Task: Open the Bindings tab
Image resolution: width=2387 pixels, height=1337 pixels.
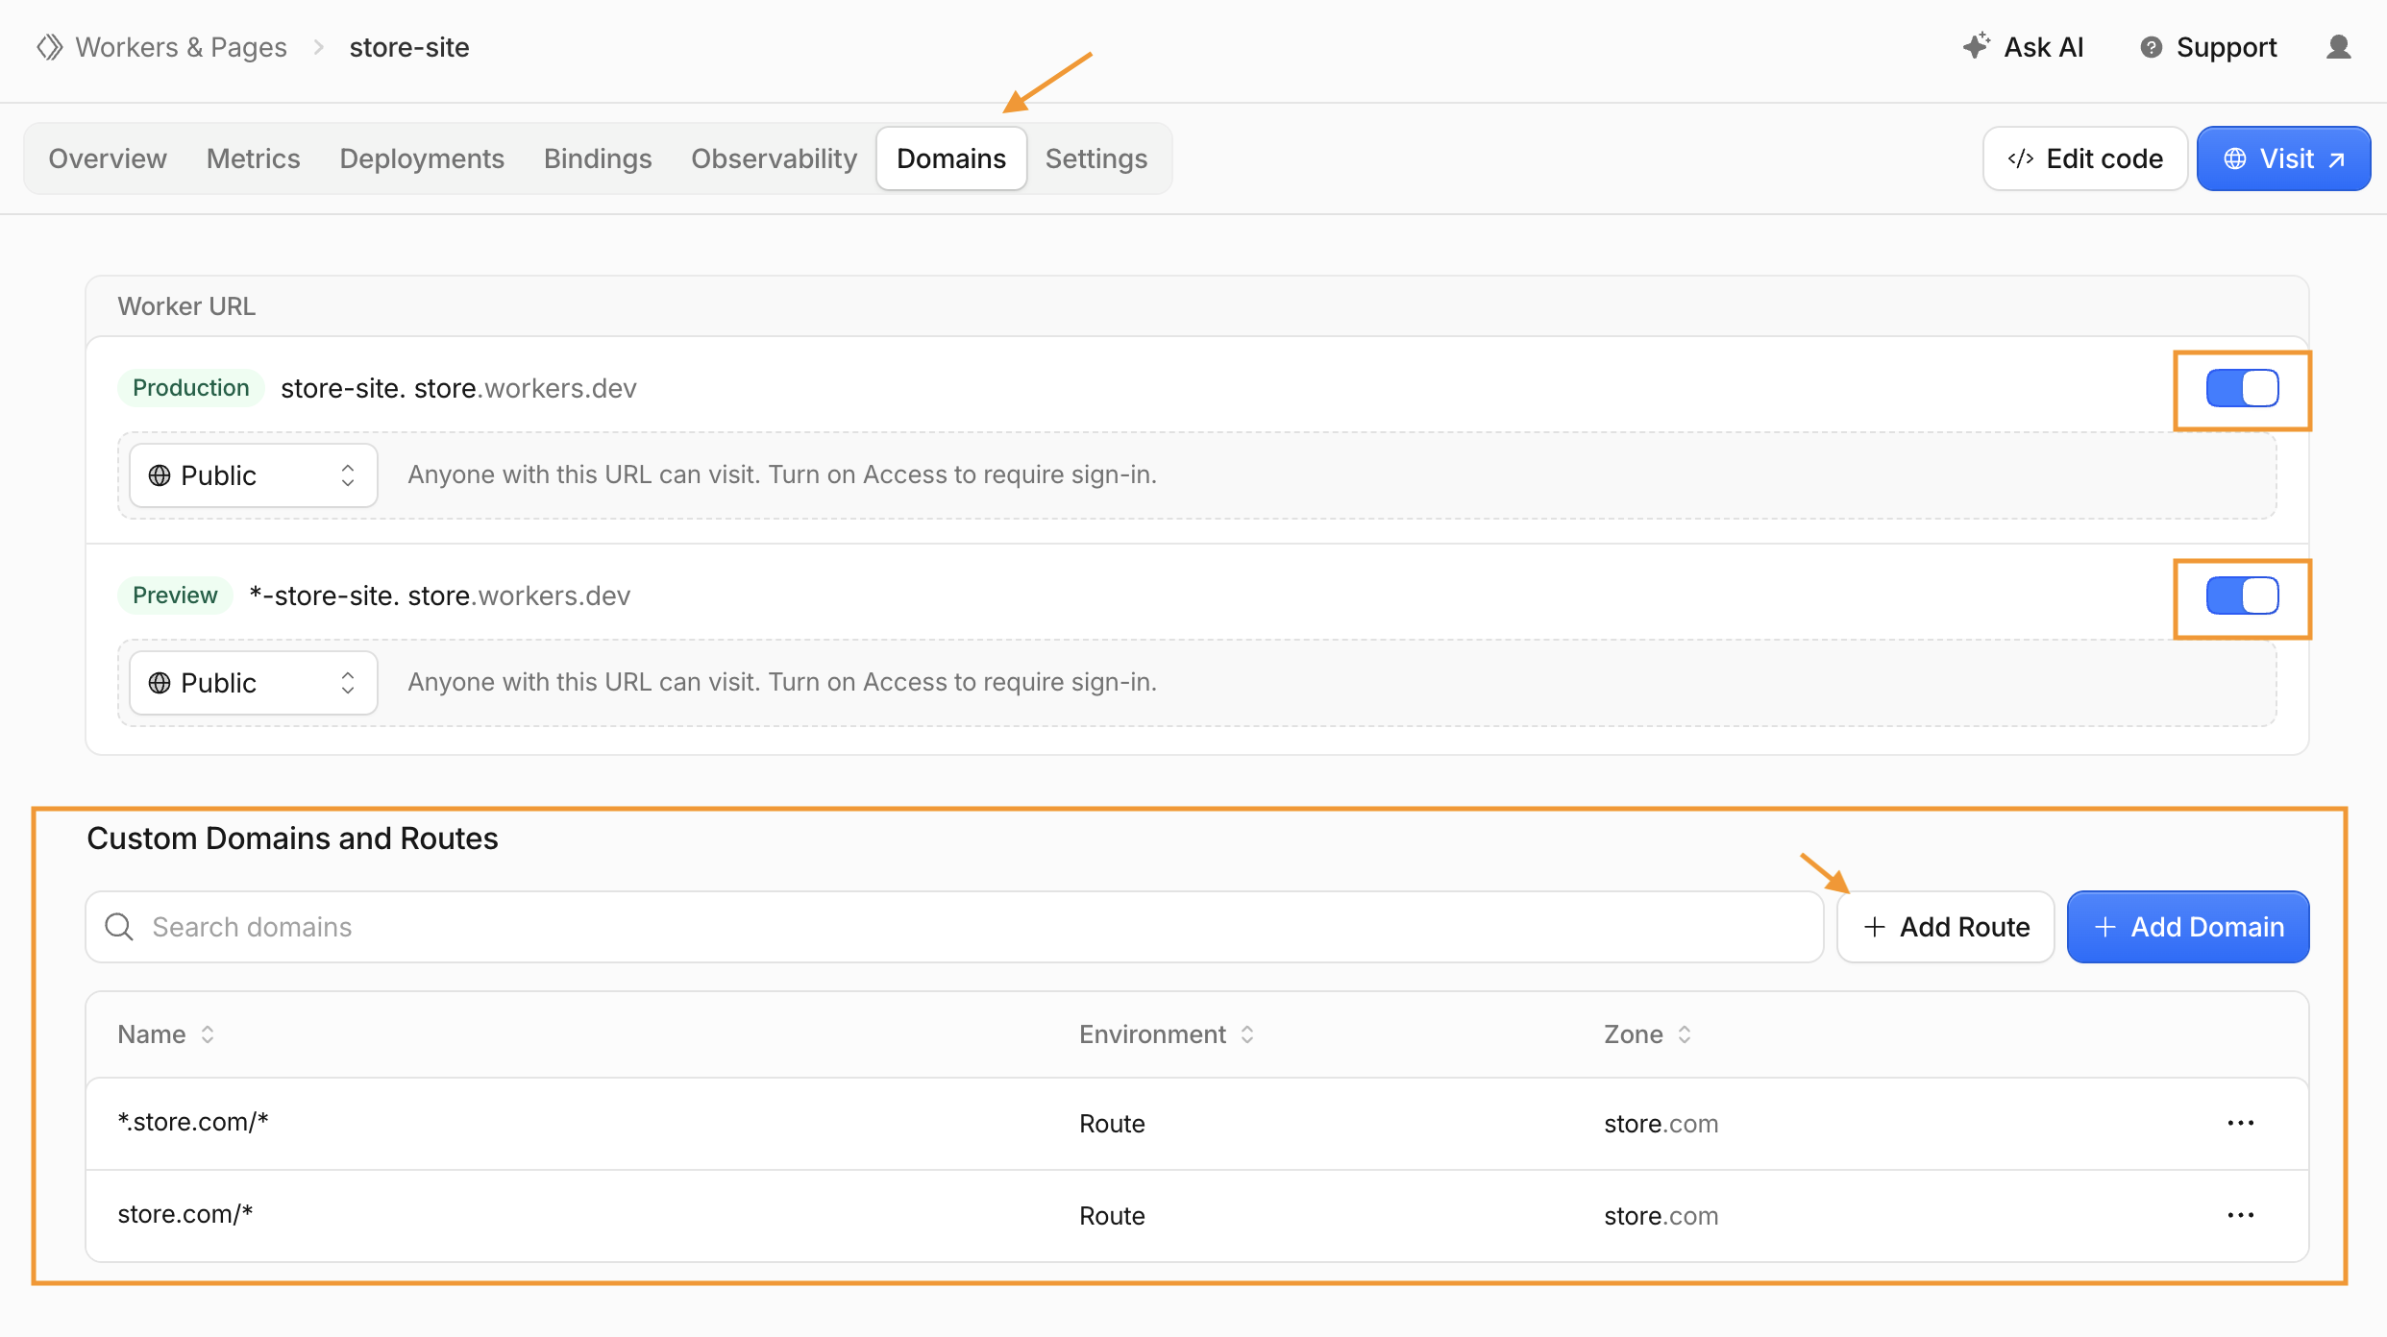Action: (x=598, y=158)
